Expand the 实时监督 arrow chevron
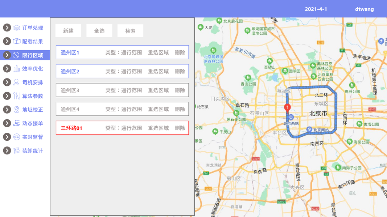The width and height of the screenshot is (387, 217). pyautogui.click(x=7, y=137)
